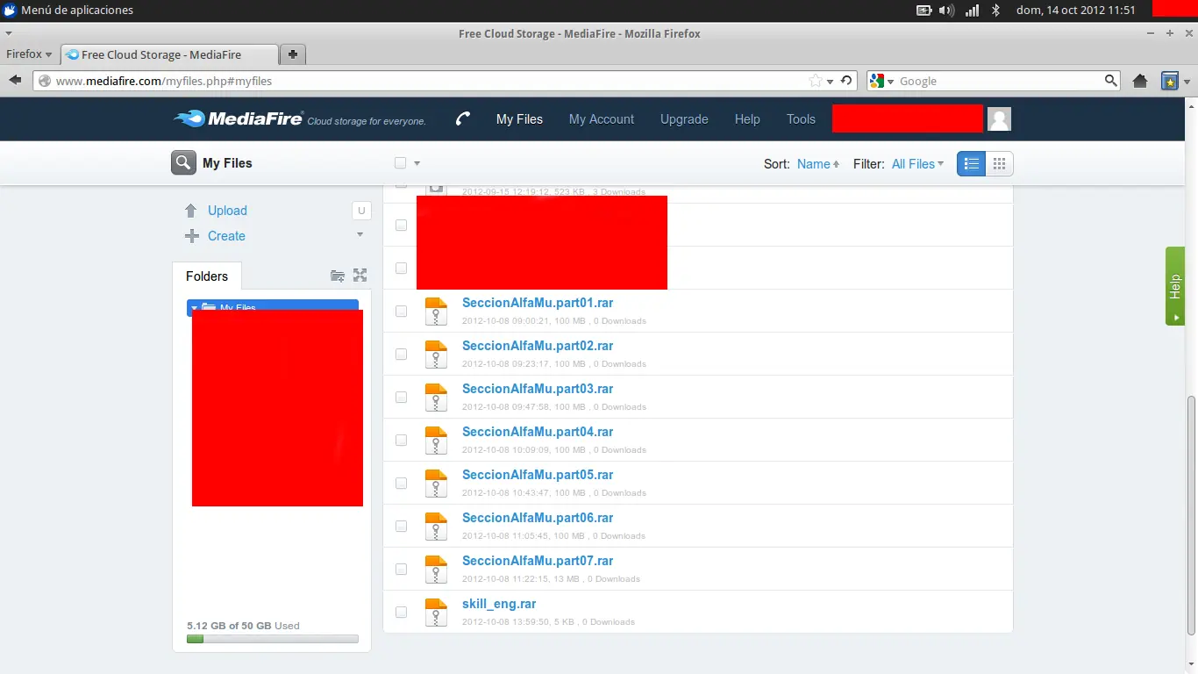Open the SeccionAlfaMu.part05.rar file link
This screenshot has height=674, width=1198.
[538, 475]
